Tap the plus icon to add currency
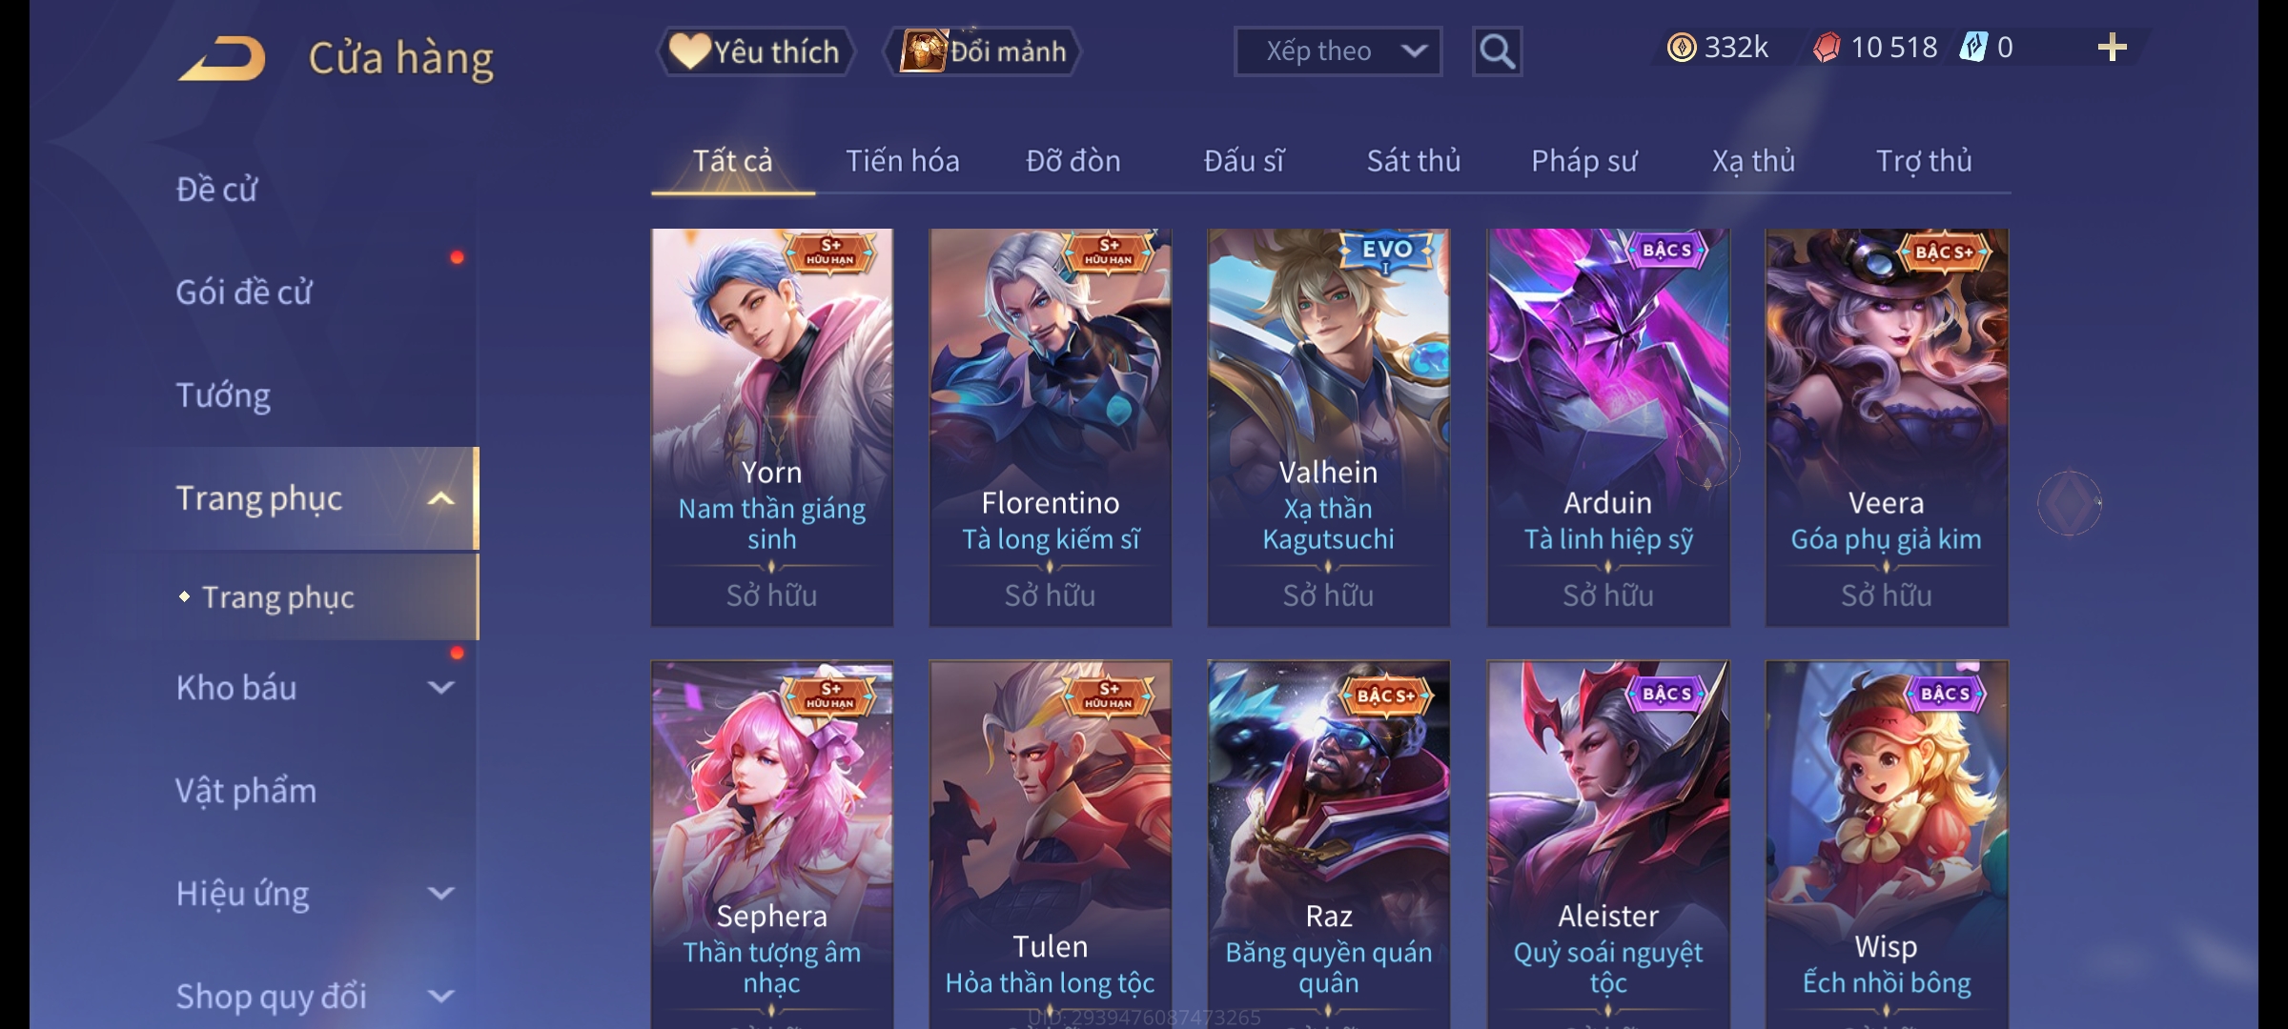2288x1029 pixels. click(x=2113, y=48)
